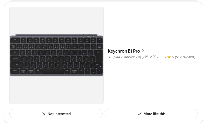Click the caps lock key in keyboard photo
207x123 pixels.
(x=15, y=59)
